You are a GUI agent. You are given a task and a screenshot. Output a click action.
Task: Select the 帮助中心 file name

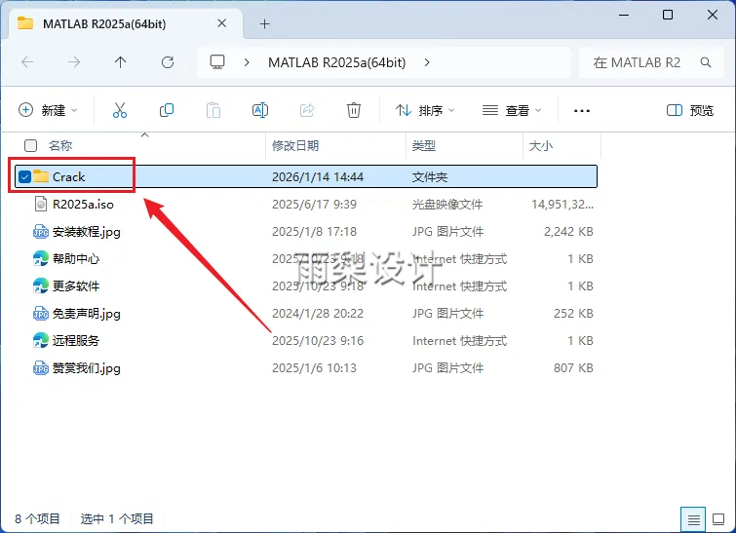pos(76,258)
